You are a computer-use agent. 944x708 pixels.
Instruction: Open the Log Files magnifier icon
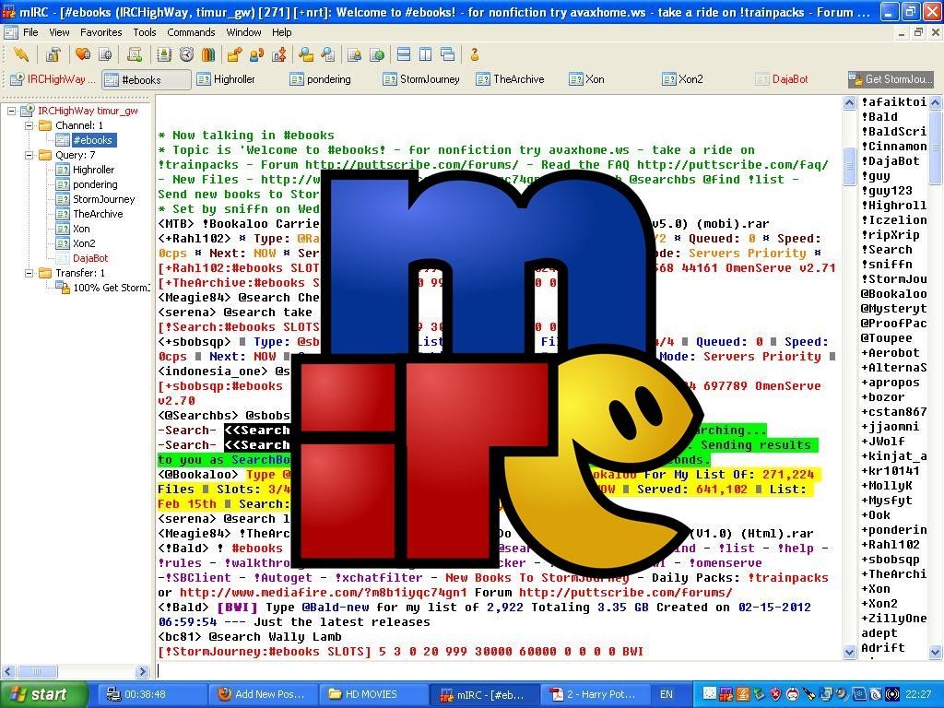(x=328, y=54)
